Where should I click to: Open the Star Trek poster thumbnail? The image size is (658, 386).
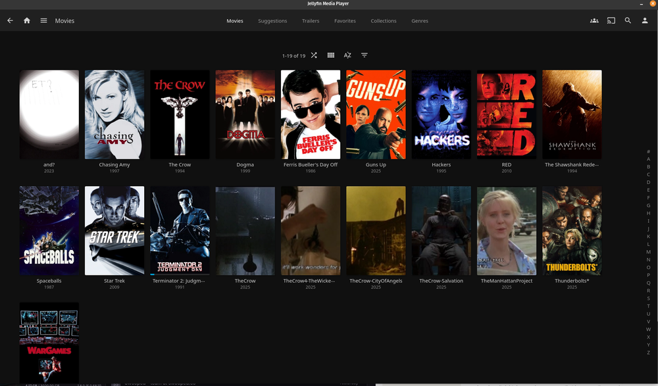(x=114, y=230)
